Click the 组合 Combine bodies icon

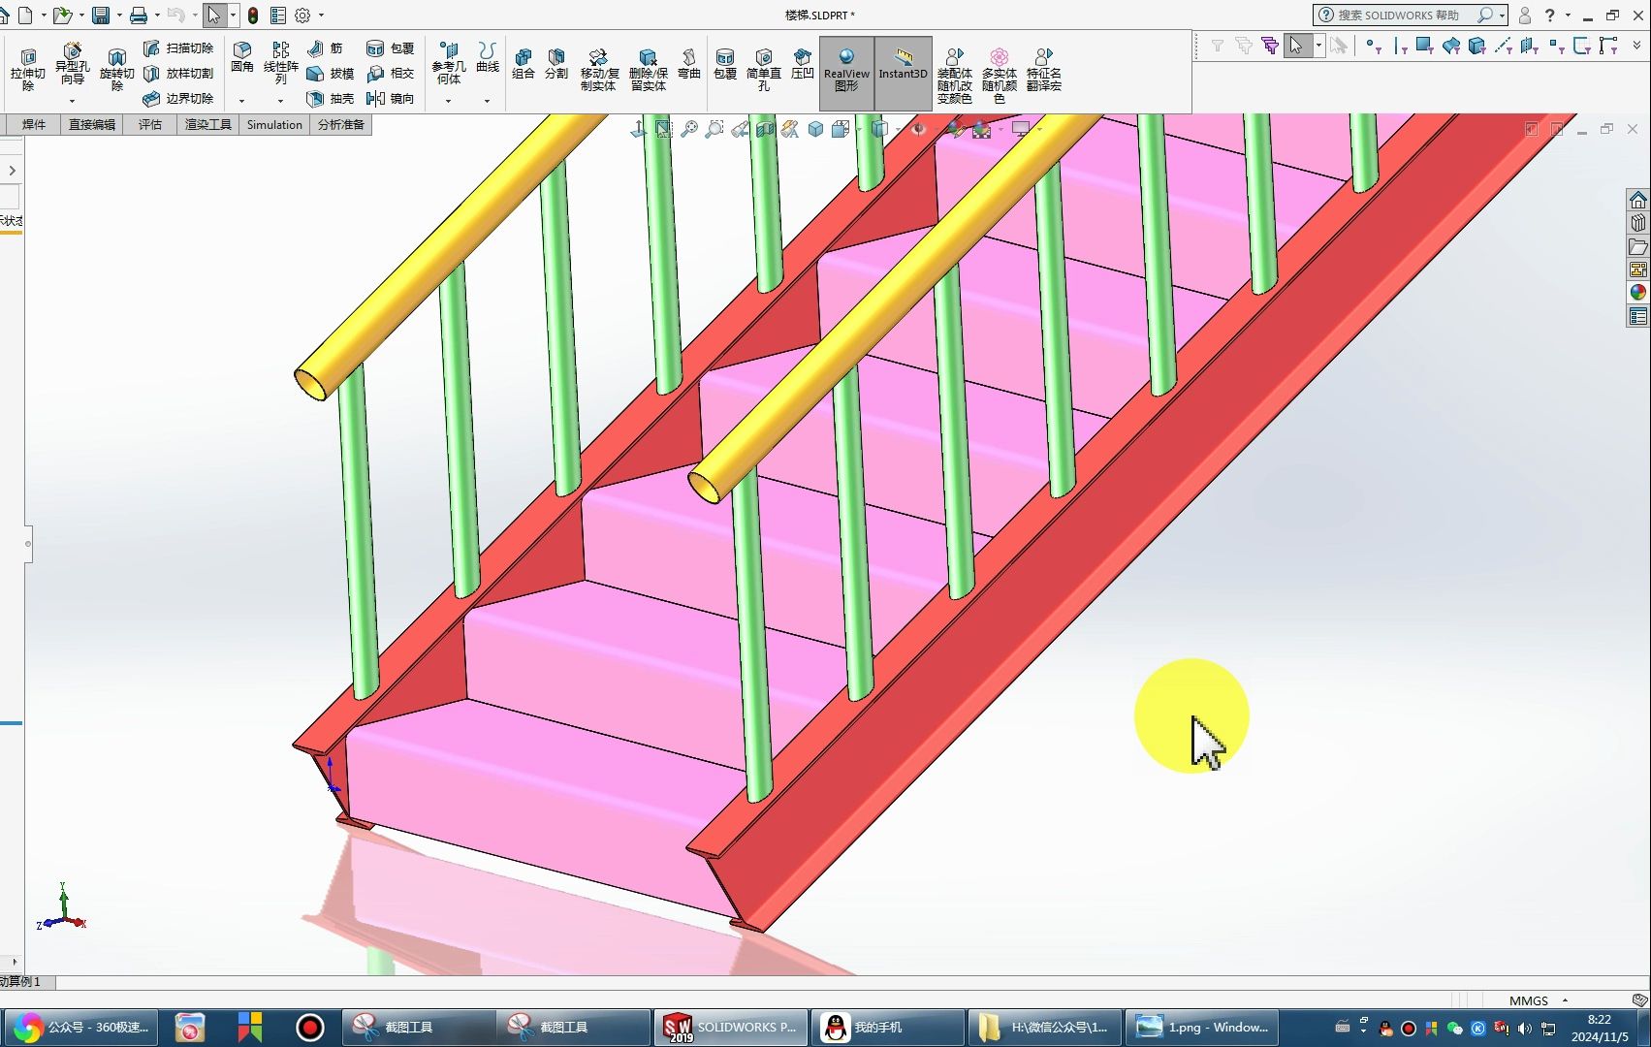tap(524, 64)
